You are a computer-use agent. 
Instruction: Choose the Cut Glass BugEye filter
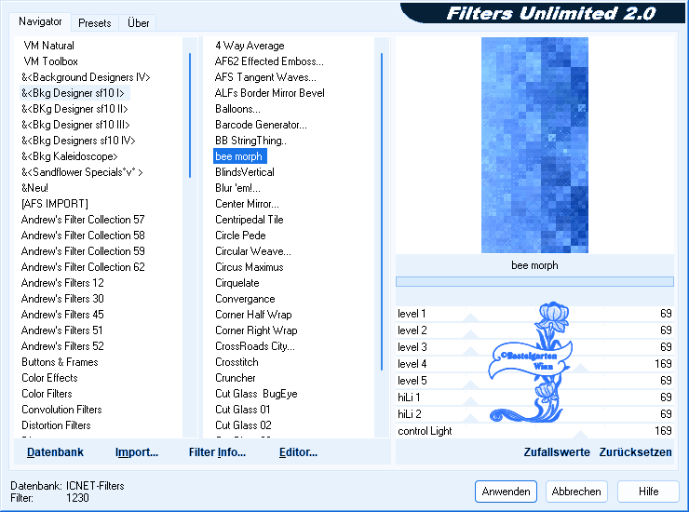[x=256, y=394]
